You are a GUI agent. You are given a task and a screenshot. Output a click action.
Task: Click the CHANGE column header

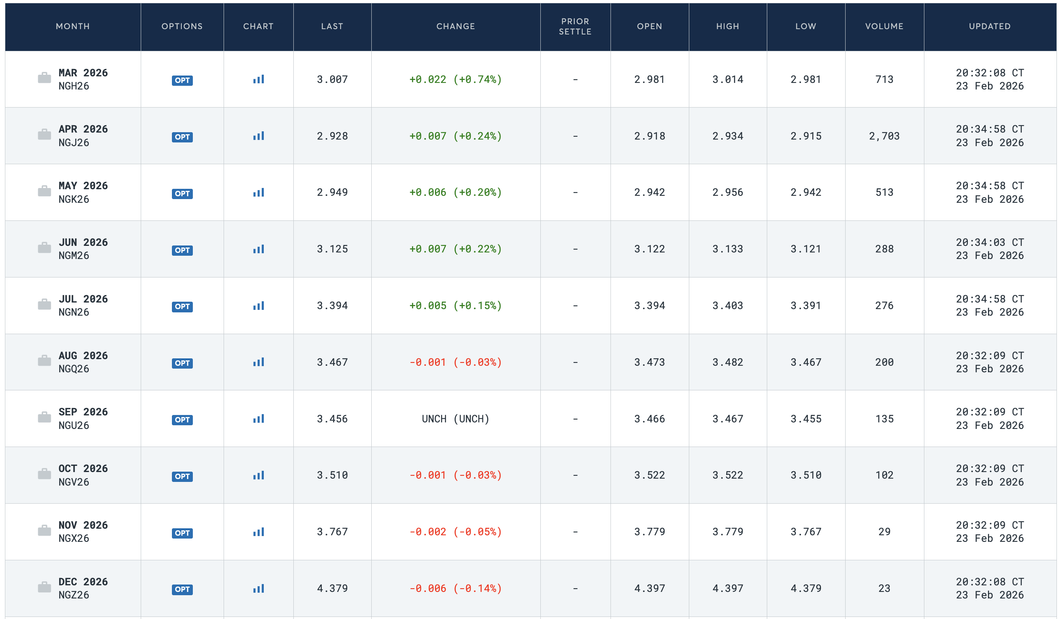coord(455,26)
